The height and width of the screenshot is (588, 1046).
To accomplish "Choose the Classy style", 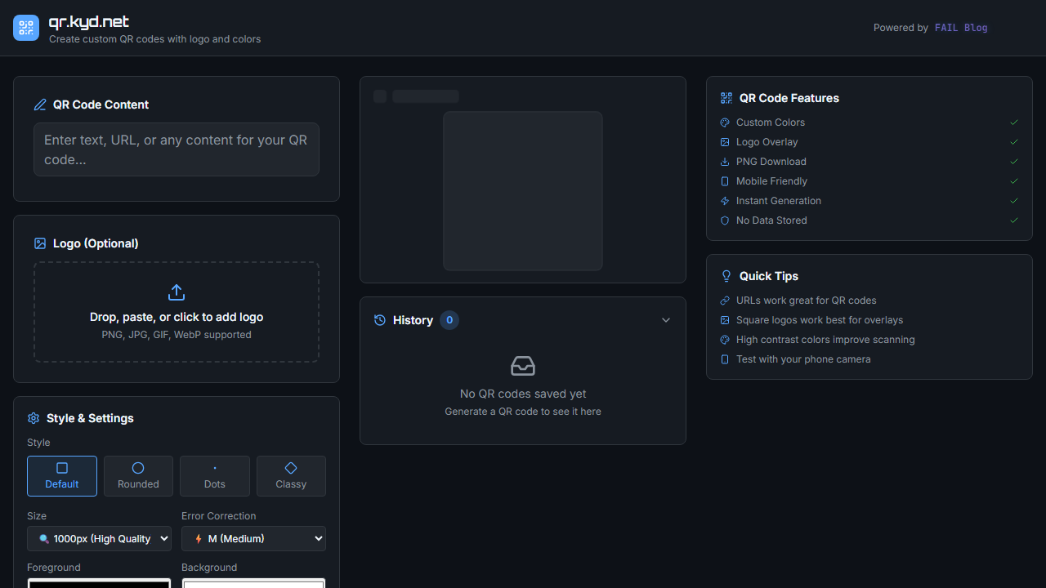I will (x=291, y=476).
